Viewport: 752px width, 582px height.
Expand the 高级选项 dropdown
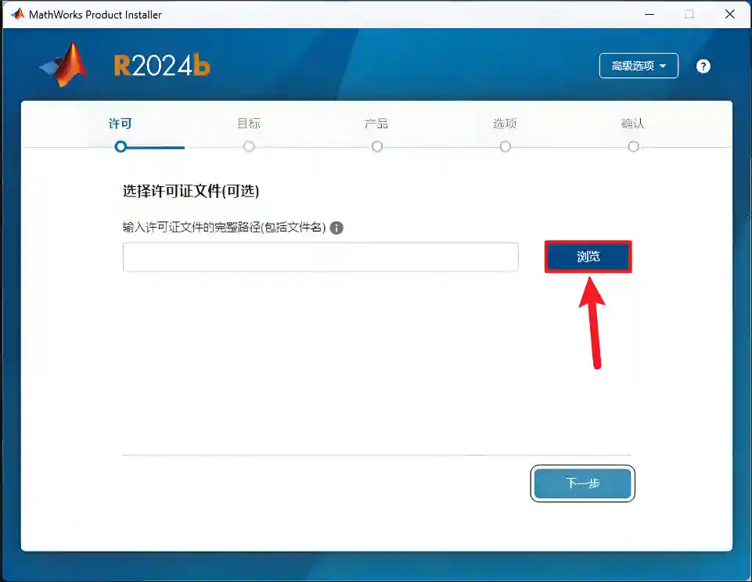pyautogui.click(x=639, y=66)
